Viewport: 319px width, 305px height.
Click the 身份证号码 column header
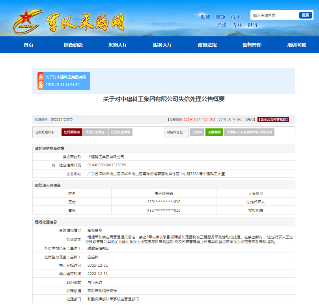pos(164,194)
